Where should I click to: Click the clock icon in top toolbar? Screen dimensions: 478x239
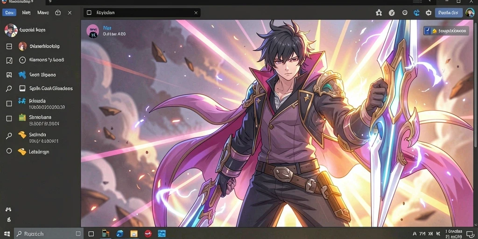click(x=392, y=13)
